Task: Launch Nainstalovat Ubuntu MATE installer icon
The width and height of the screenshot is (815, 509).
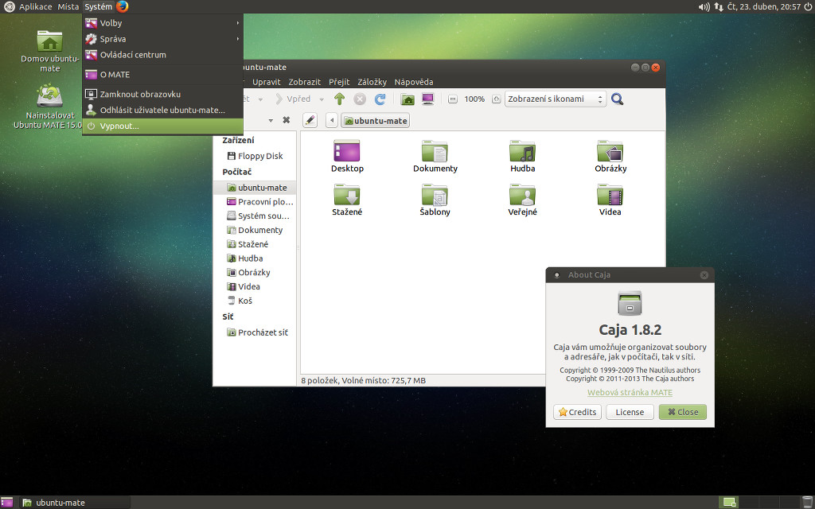Action: pos(48,107)
